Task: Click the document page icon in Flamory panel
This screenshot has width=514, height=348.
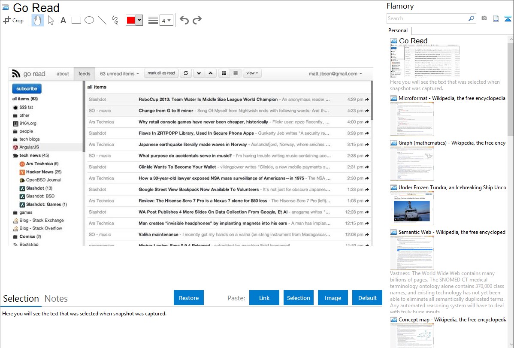Action: click(x=496, y=18)
